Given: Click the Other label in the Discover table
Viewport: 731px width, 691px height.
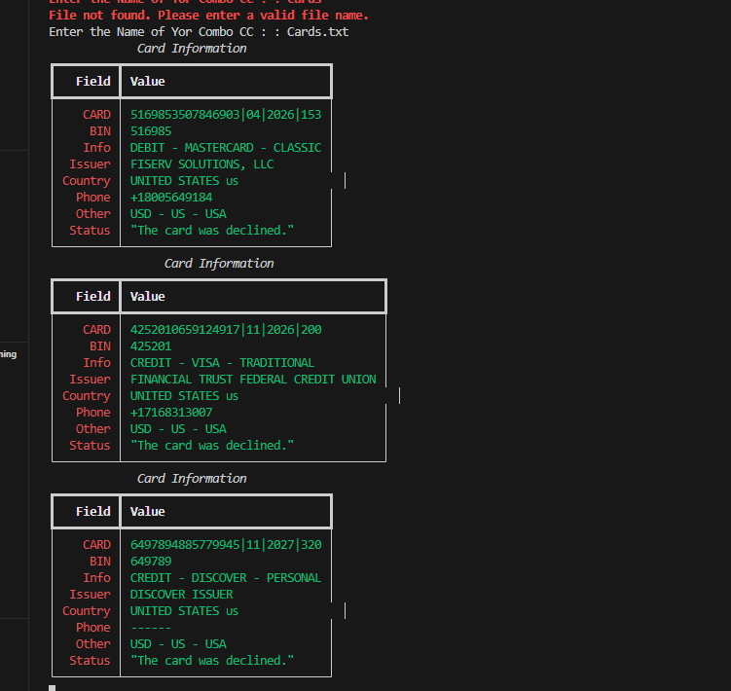Looking at the screenshot, I should coord(93,644).
